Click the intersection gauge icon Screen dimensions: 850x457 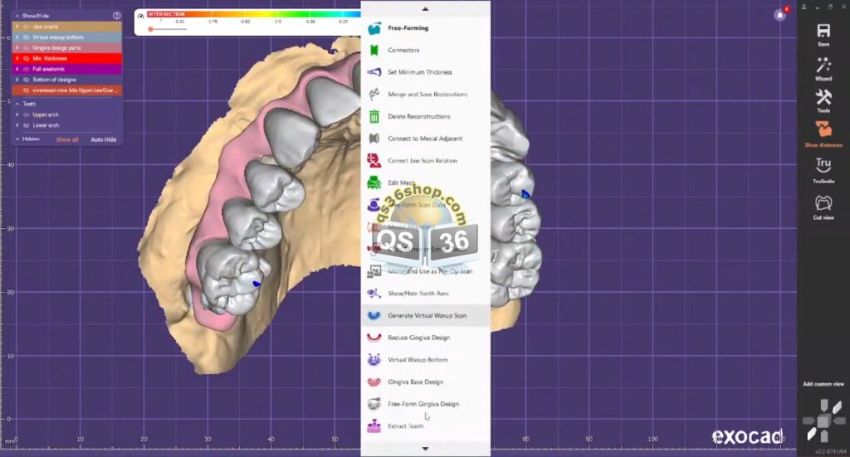(141, 17)
